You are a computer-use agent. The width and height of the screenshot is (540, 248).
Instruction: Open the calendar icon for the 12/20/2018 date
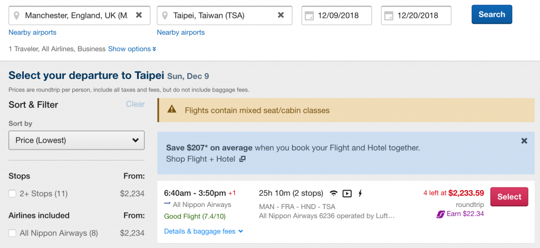[x=389, y=16]
